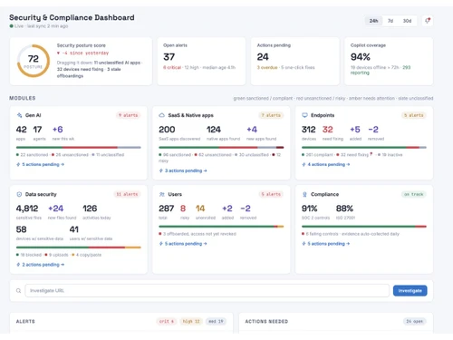
Task: Filter alerts by high 12 chip
Action: [191, 321]
